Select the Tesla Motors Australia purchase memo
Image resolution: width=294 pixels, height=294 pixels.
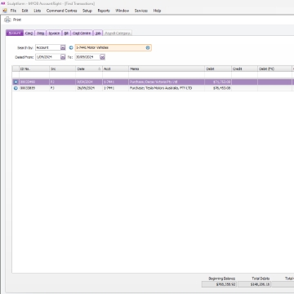[x=167, y=88]
